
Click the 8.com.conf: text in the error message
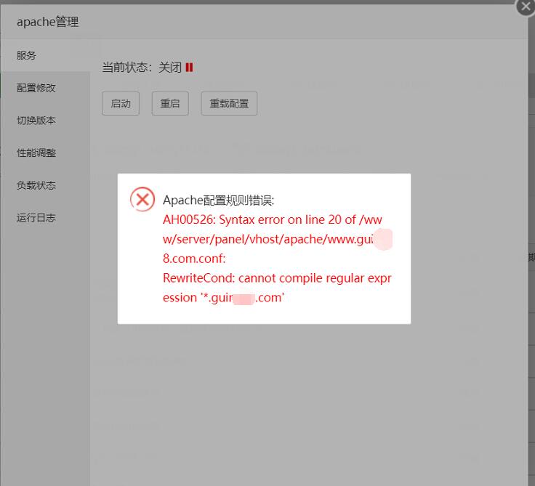[194, 259]
